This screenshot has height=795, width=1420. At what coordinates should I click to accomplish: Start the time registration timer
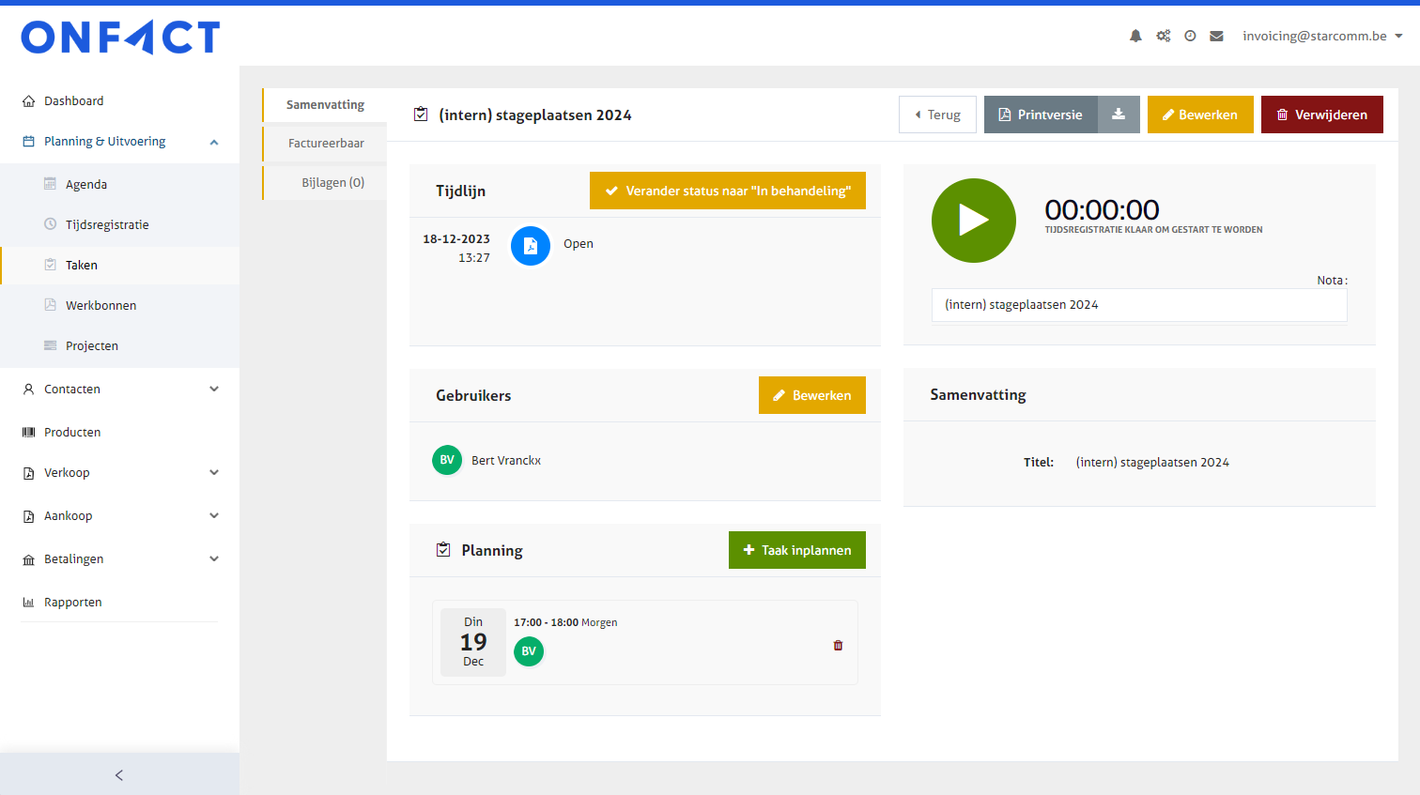[973, 221]
